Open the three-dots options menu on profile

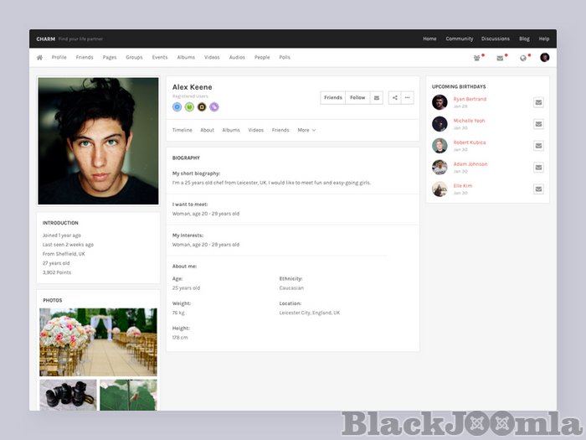408,98
